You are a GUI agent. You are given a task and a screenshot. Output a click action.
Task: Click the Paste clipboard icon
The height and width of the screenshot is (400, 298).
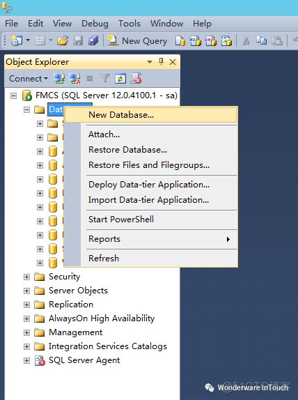pyautogui.click(x=277, y=40)
